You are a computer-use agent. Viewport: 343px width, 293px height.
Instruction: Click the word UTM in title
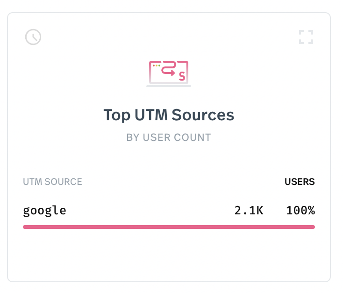(x=151, y=115)
